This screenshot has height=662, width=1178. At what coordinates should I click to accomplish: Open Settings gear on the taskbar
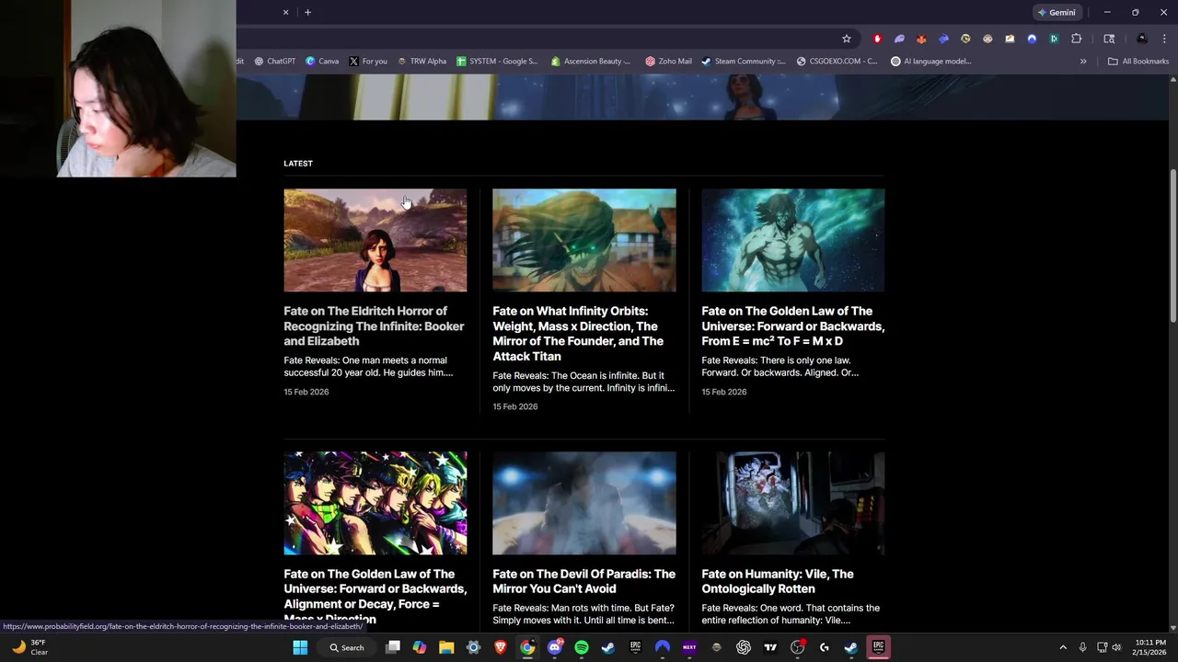point(474,647)
